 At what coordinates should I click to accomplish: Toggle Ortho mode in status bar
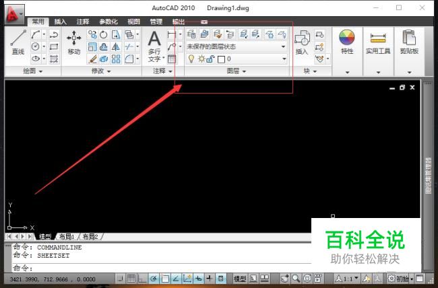[142, 278]
